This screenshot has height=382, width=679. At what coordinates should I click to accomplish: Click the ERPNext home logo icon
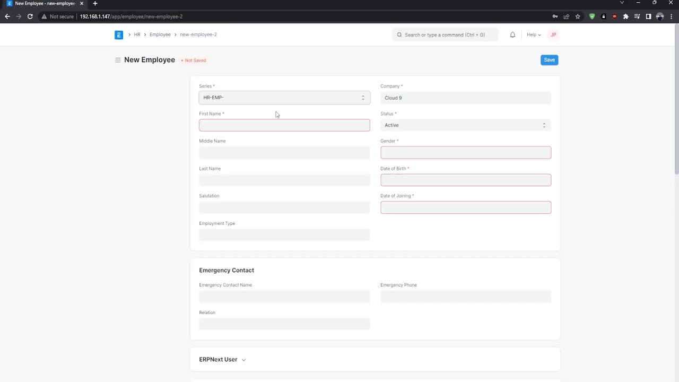[119, 35]
